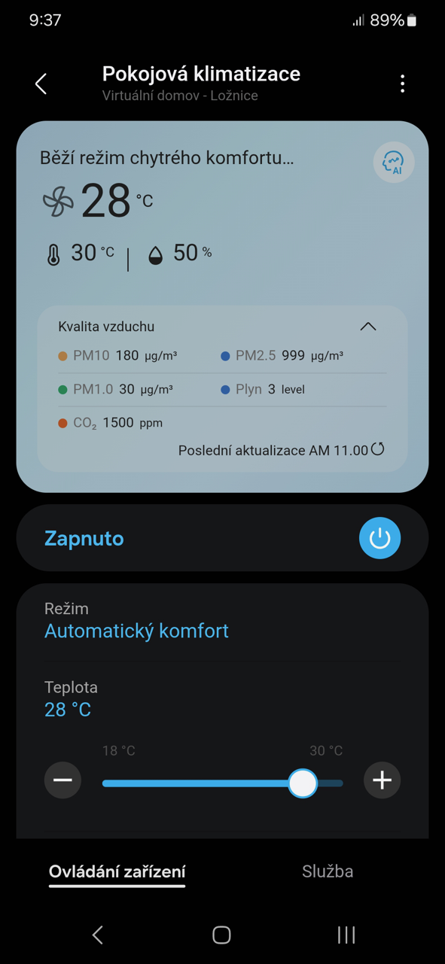The image size is (445, 964).
Task: Select the Ovládání zařízení tab
Action: pos(117,872)
